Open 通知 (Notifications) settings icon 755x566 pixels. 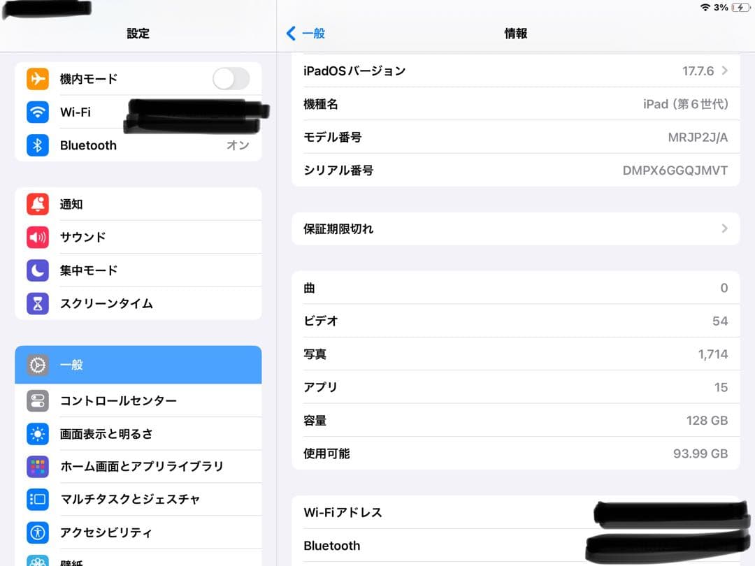point(38,203)
